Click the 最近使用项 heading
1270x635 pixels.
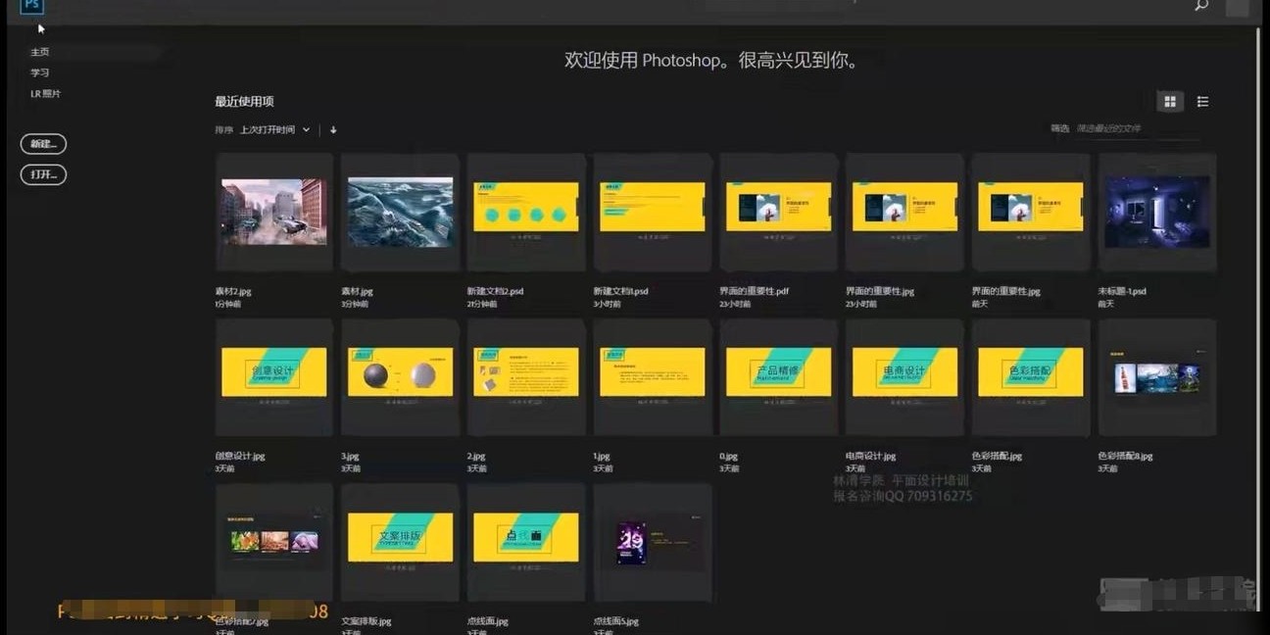click(244, 102)
